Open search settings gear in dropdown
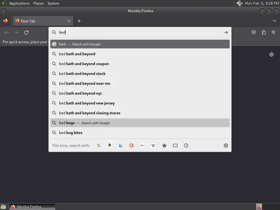This screenshot has height=210, width=280. coord(226,145)
